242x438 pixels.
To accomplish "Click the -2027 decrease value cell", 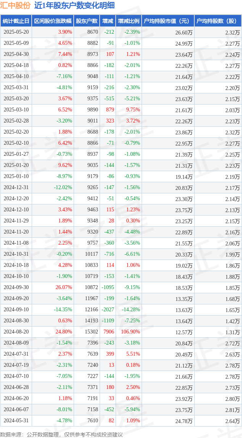I will pyautogui.click(x=108, y=309).
